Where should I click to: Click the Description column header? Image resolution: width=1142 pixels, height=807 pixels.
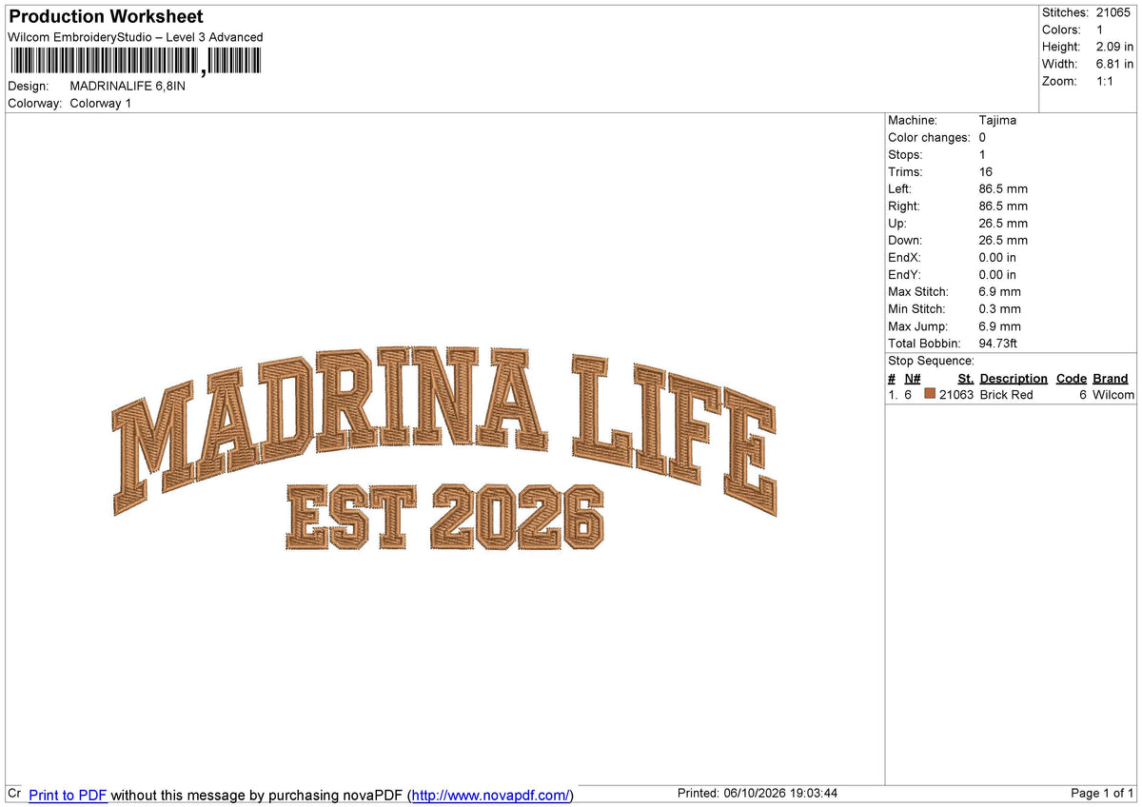(x=1014, y=378)
